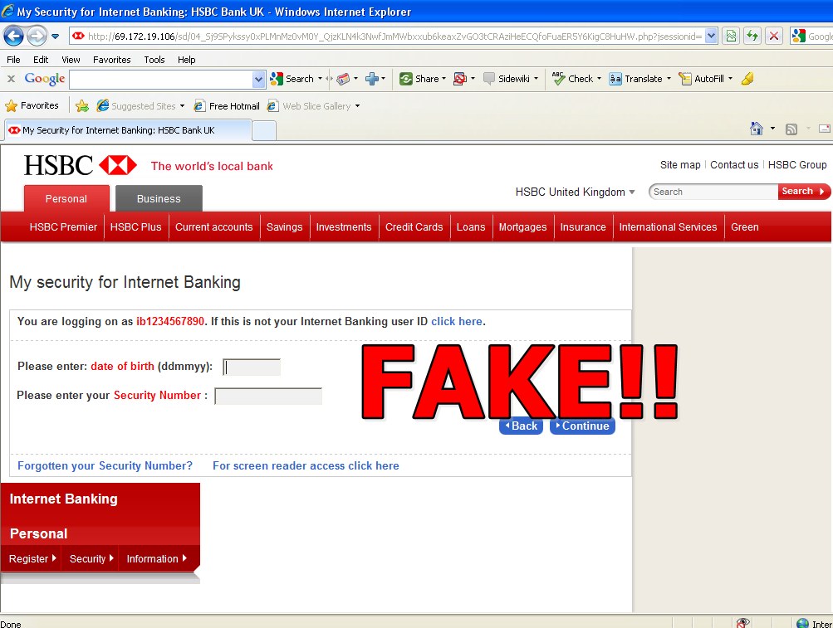Open Mortgages navigation item
The height and width of the screenshot is (628, 833).
(x=522, y=226)
